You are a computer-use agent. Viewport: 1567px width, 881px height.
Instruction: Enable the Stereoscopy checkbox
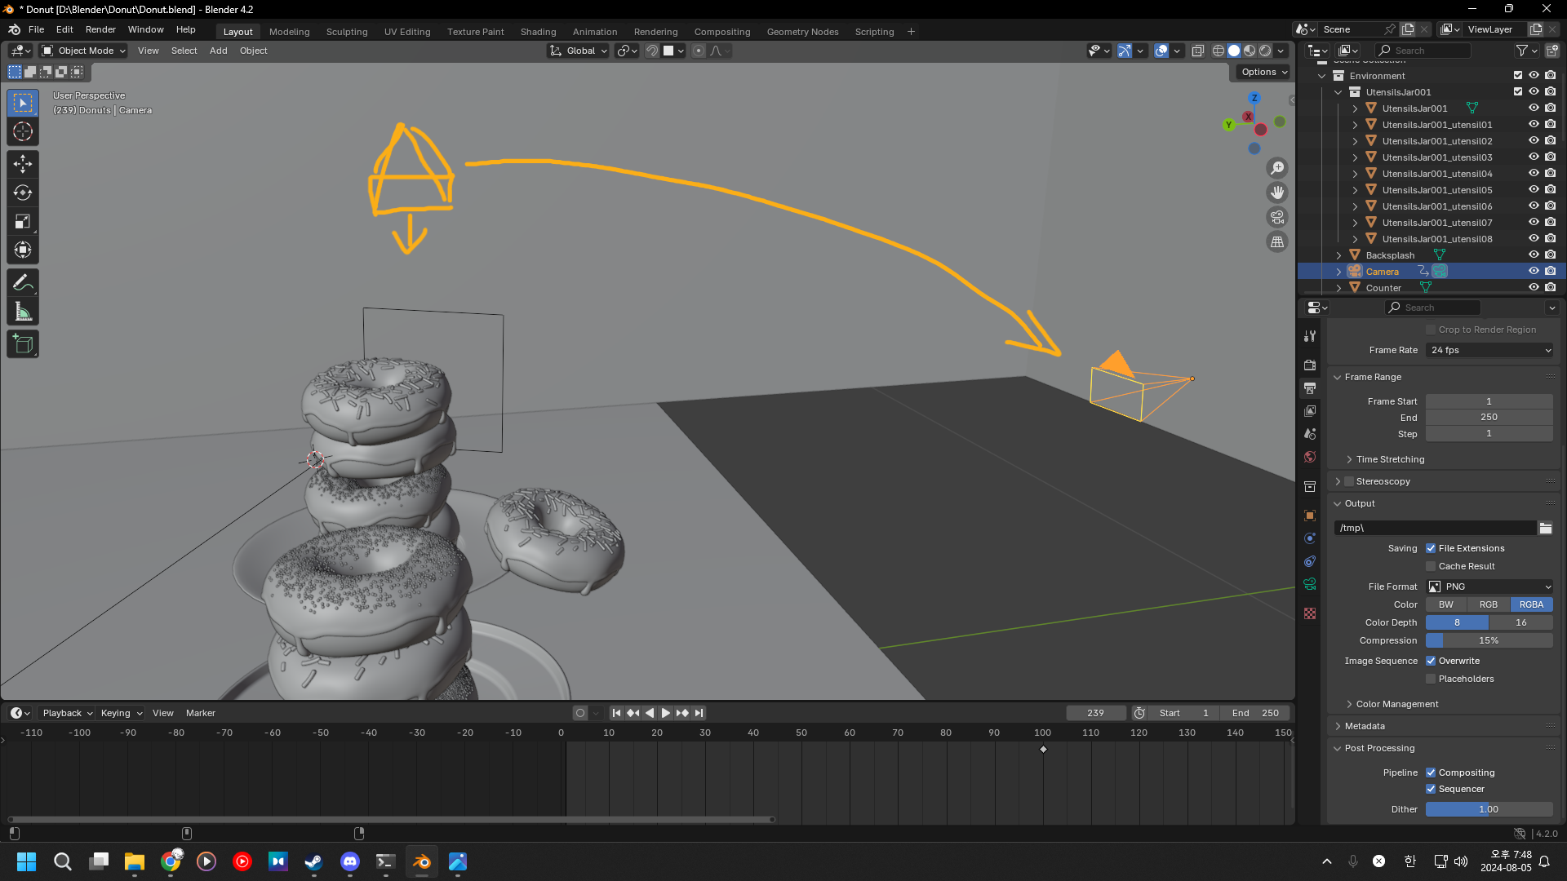(1349, 481)
